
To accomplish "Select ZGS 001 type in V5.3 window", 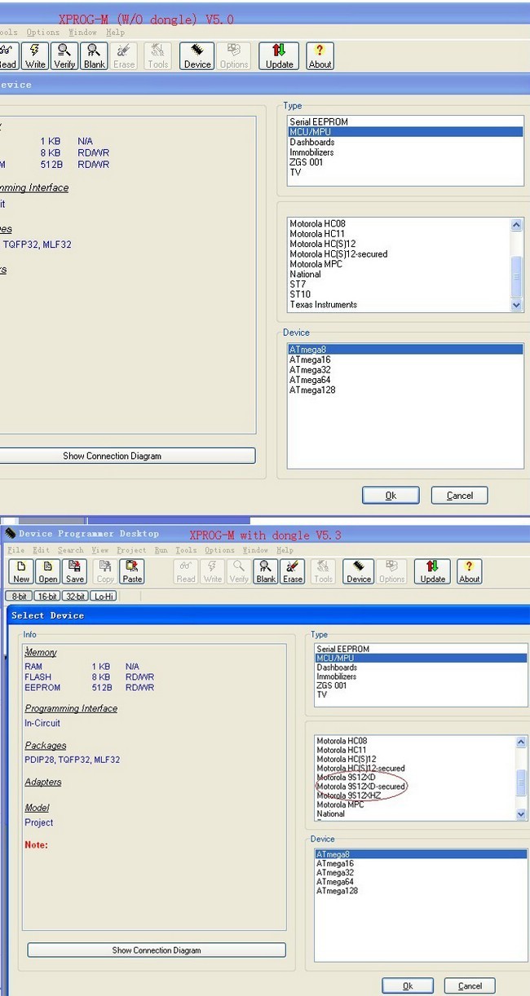I will click(x=421, y=685).
